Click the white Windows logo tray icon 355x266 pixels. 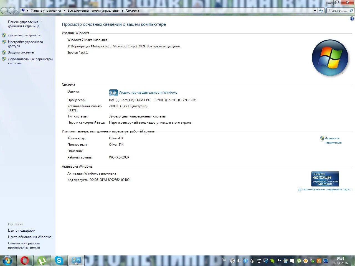[x=292, y=261]
